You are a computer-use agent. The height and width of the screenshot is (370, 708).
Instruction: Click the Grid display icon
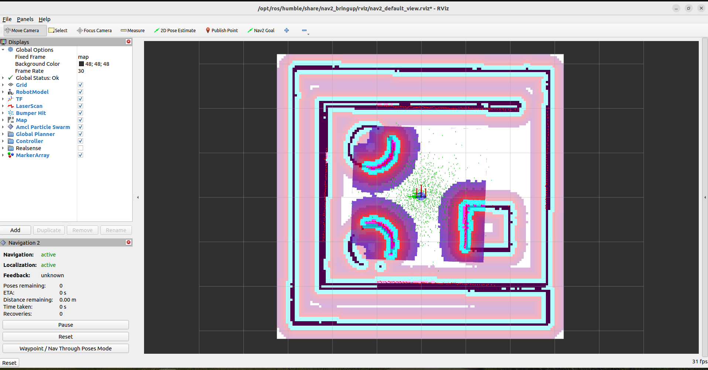click(11, 85)
